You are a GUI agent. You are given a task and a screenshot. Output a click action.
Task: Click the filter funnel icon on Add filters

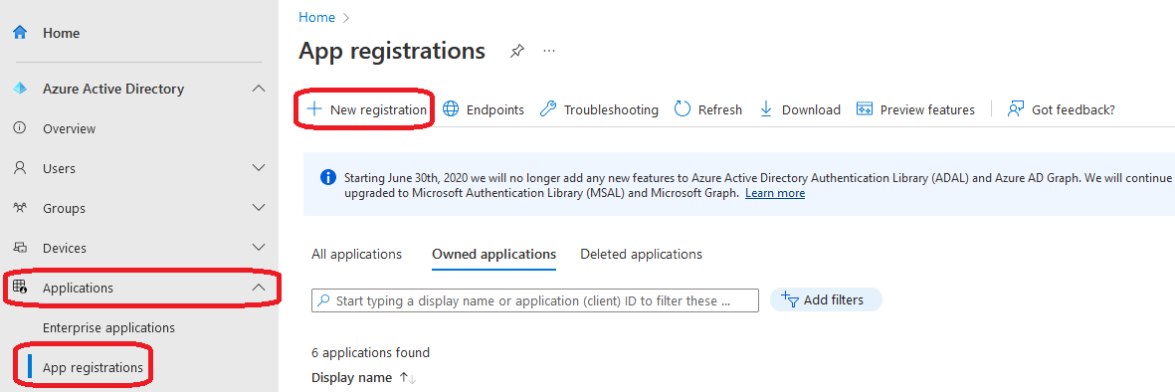[790, 299]
